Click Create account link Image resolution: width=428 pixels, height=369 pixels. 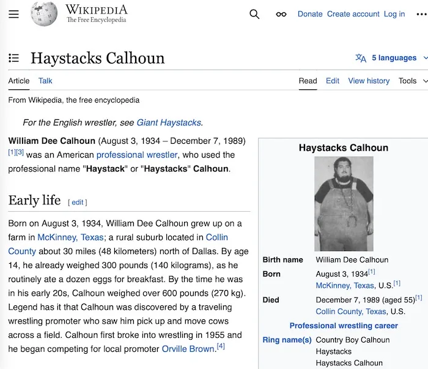(x=353, y=14)
